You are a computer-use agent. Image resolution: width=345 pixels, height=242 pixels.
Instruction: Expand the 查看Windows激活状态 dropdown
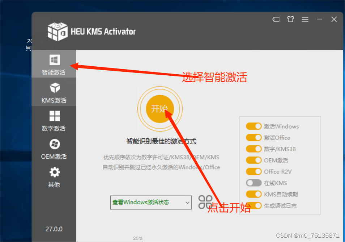coord(151,202)
